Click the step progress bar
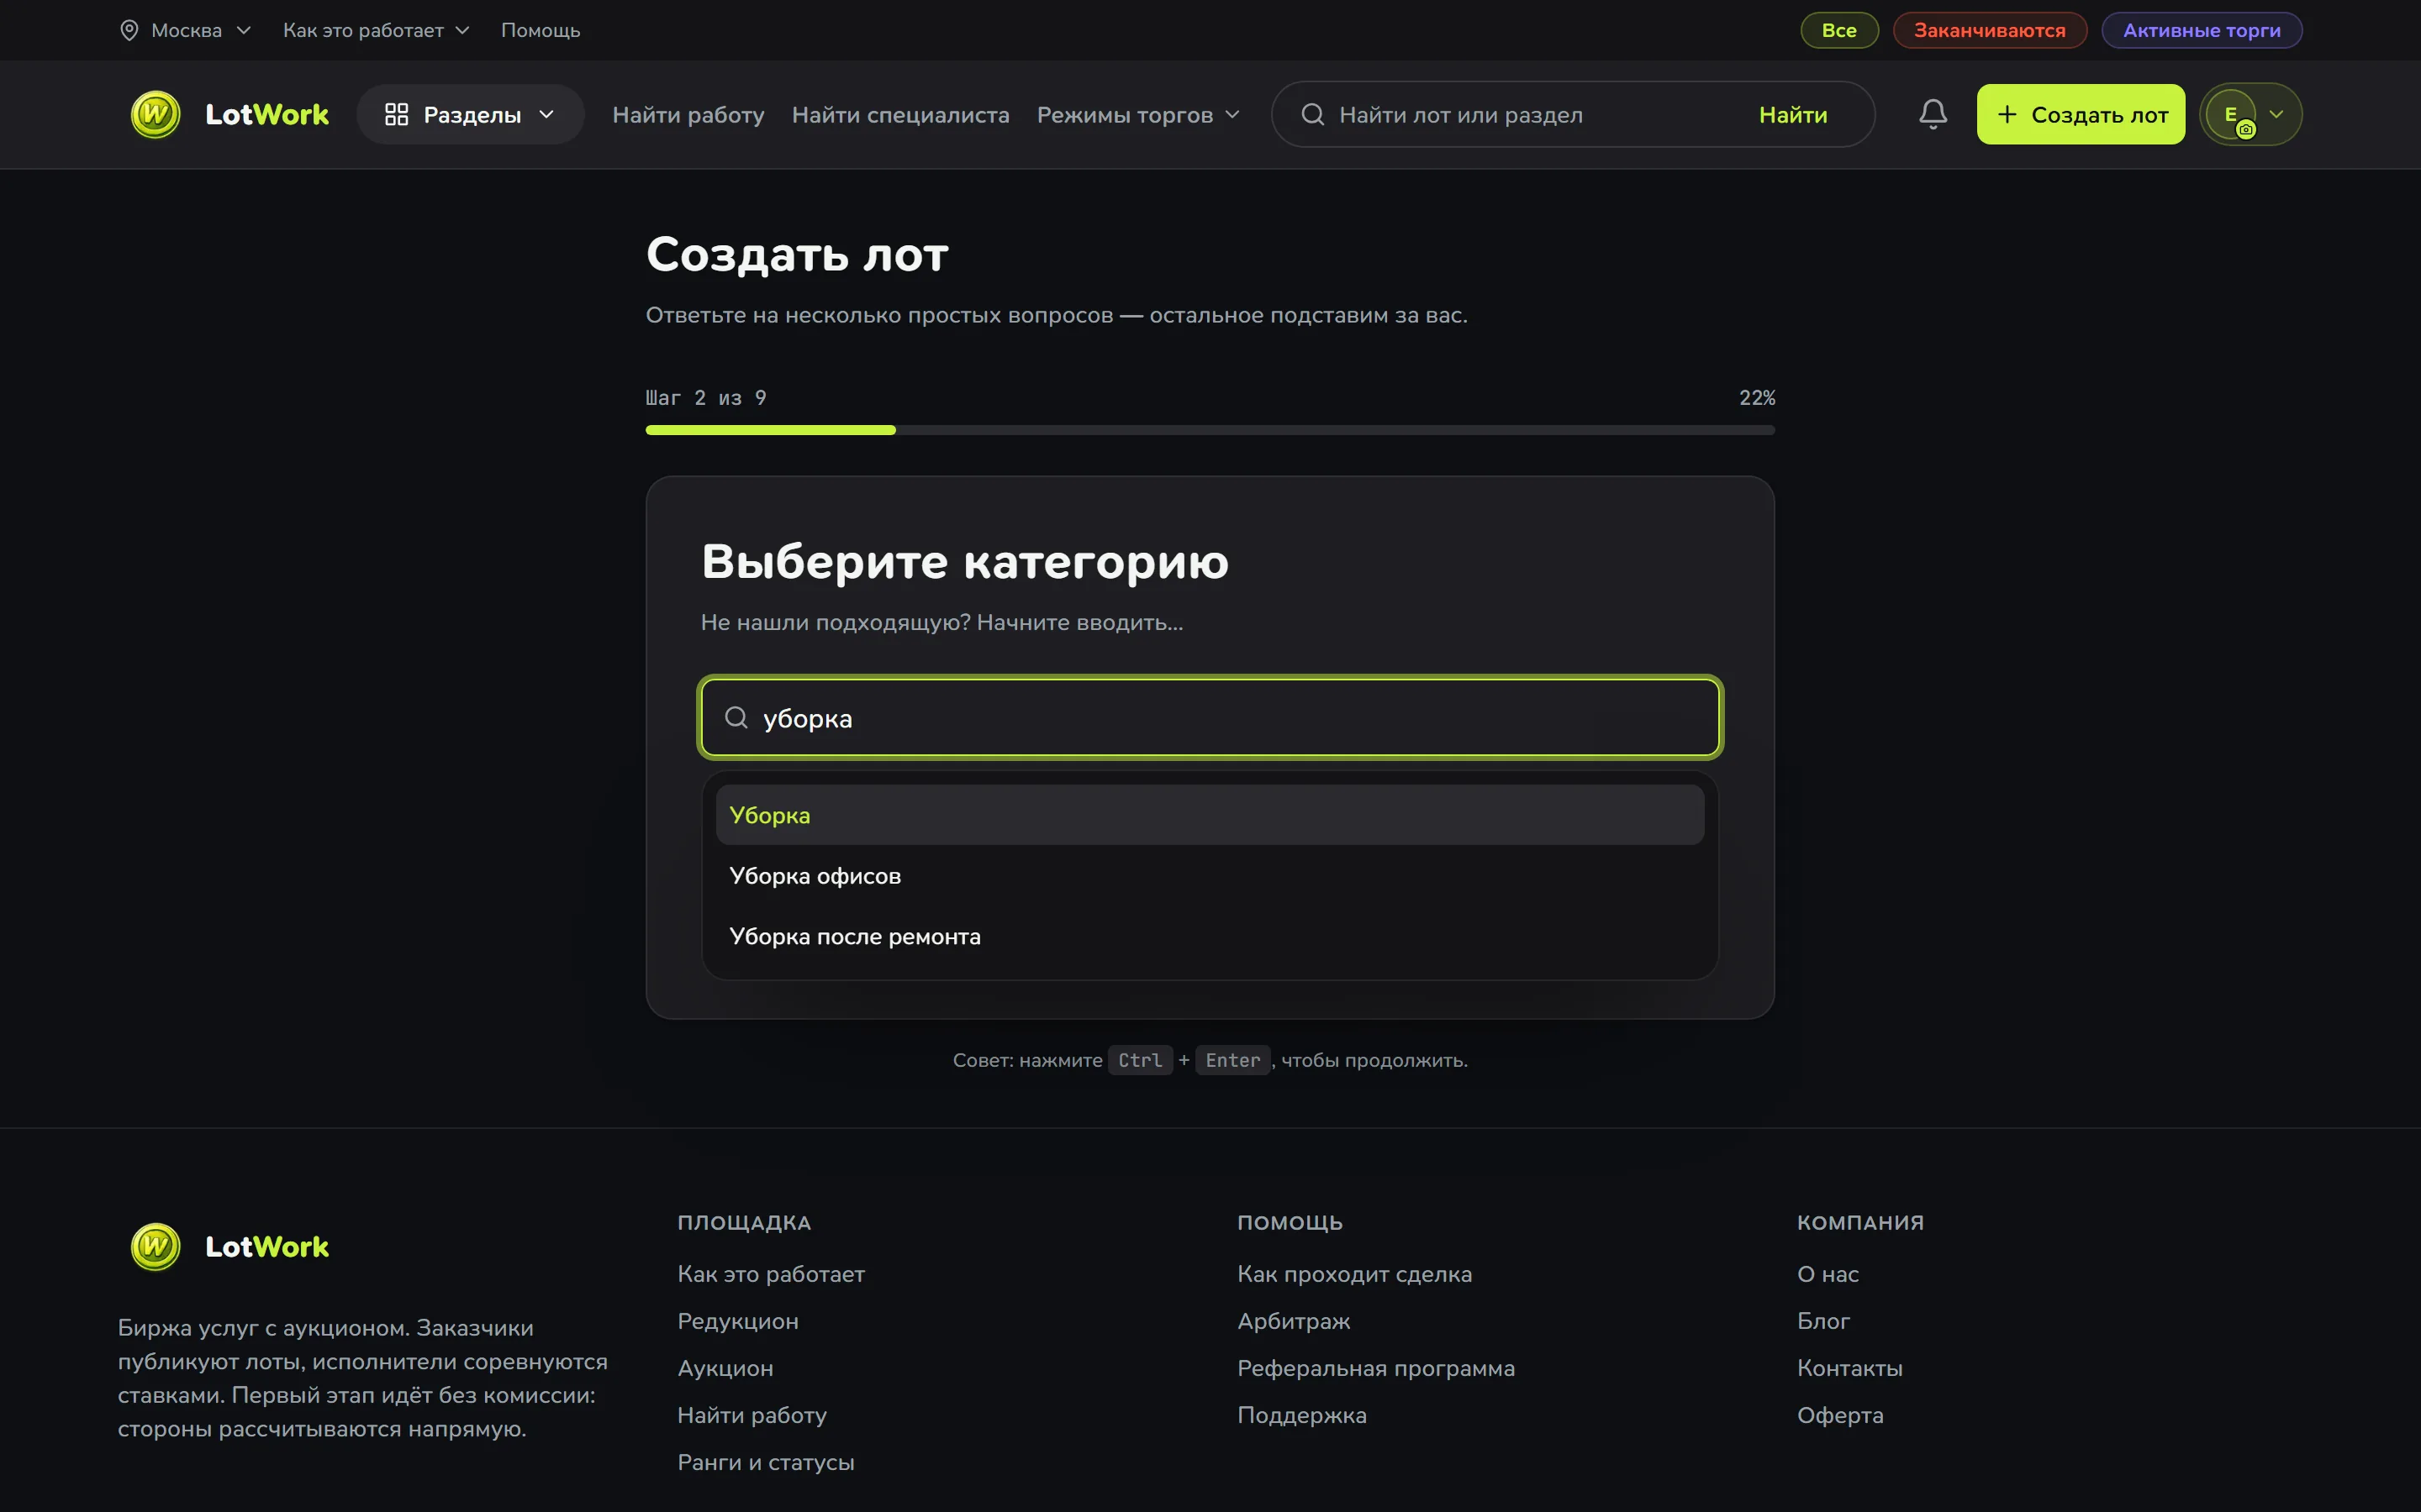The image size is (2421, 1512). point(1210,430)
